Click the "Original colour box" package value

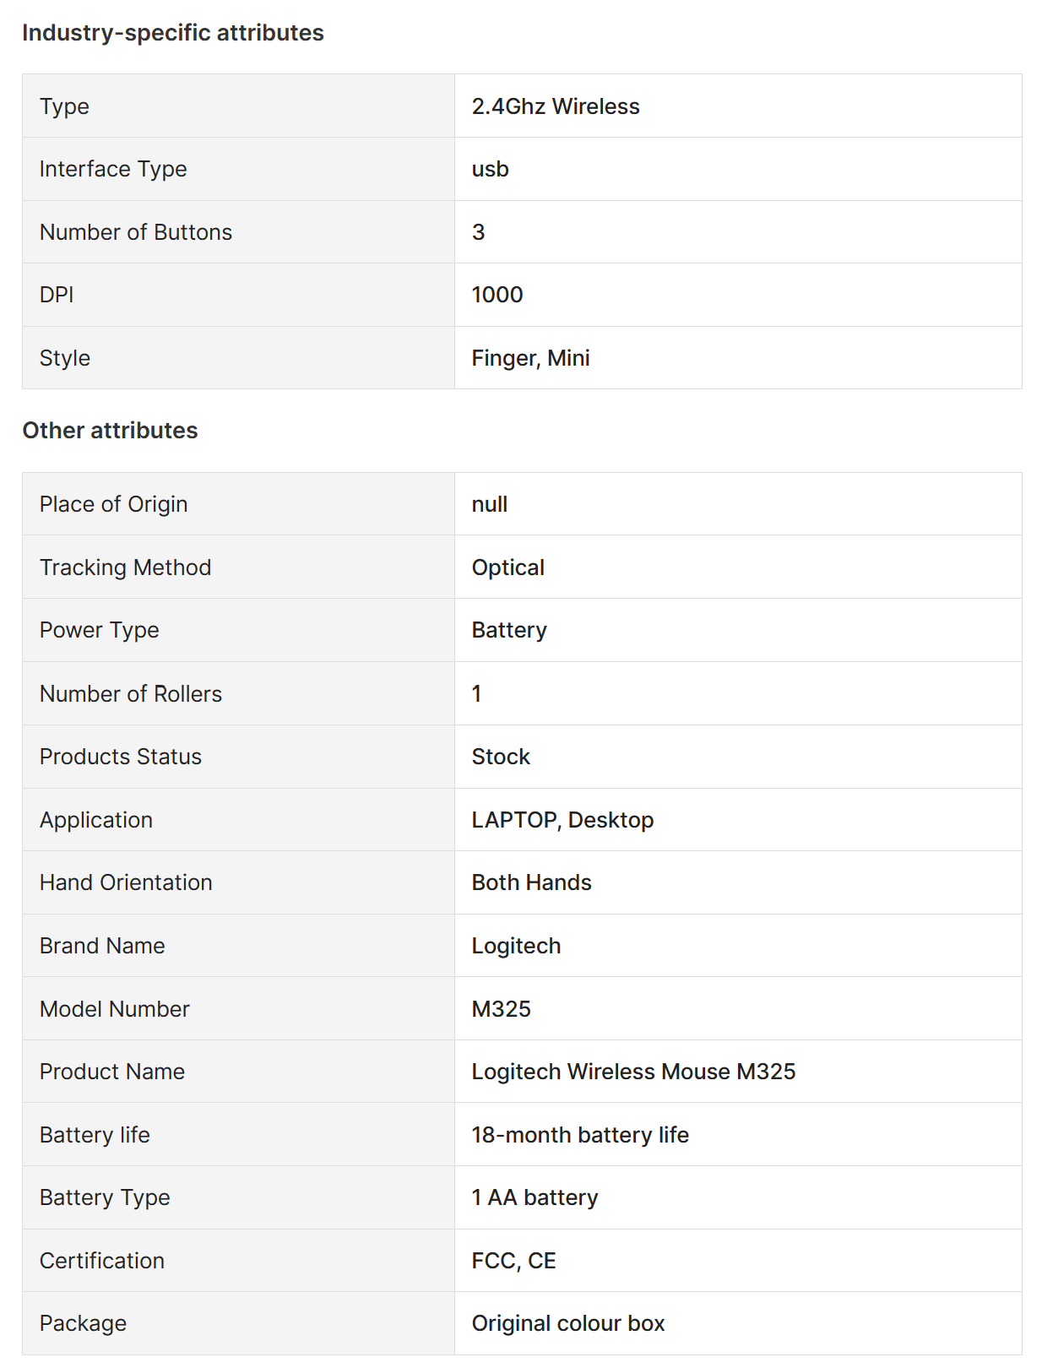[567, 1323]
